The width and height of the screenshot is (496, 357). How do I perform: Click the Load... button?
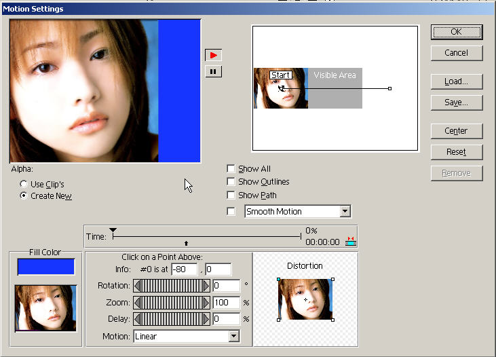pyautogui.click(x=457, y=81)
